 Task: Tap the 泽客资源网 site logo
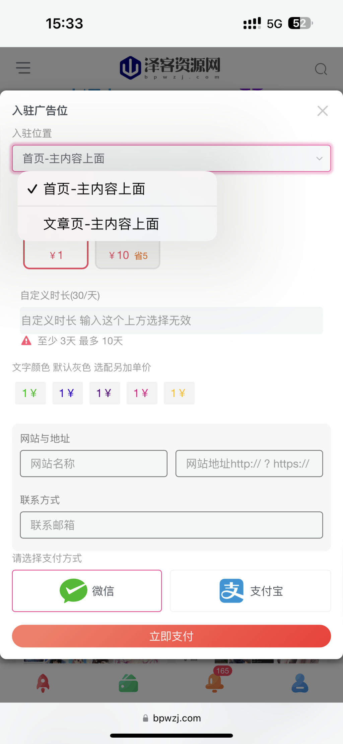pyautogui.click(x=170, y=67)
